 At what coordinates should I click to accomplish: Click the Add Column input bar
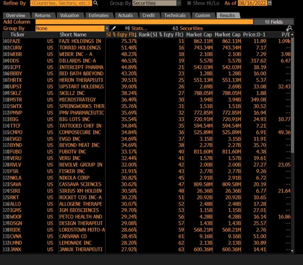[144, 22]
